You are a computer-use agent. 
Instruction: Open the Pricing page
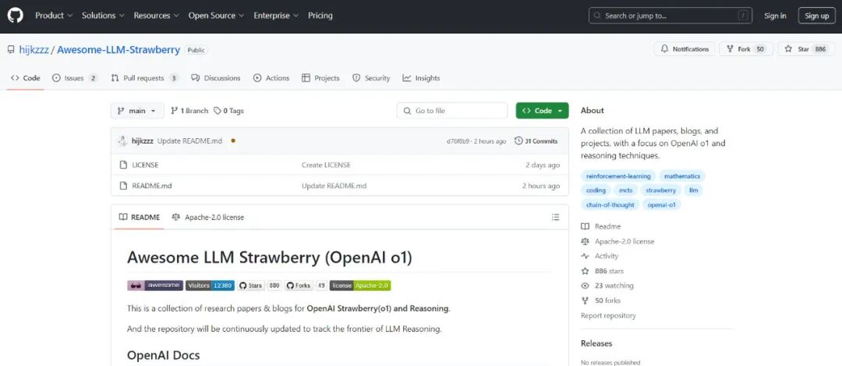coord(320,16)
